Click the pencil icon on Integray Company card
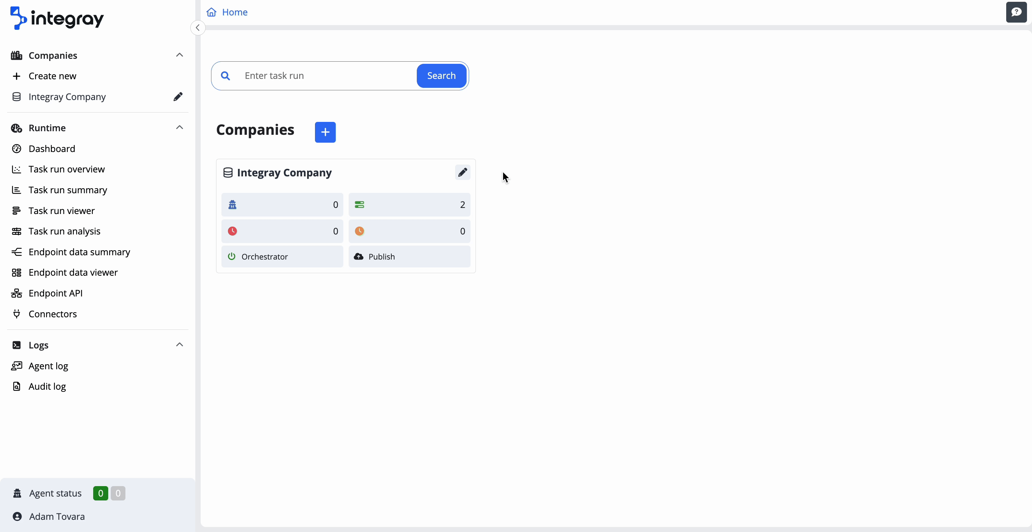This screenshot has width=1032, height=532. 462,172
